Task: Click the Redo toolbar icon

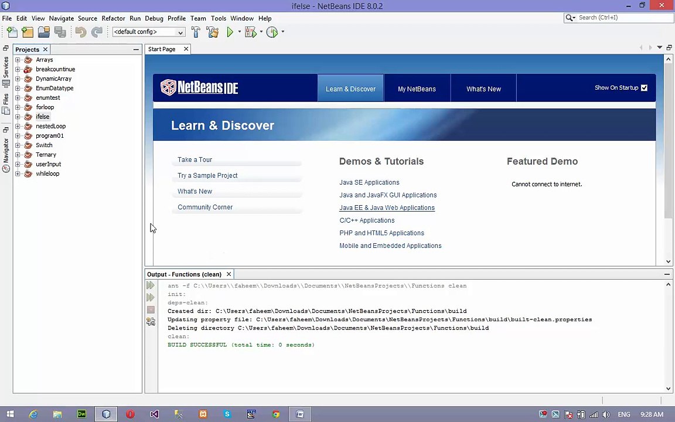Action: [97, 32]
